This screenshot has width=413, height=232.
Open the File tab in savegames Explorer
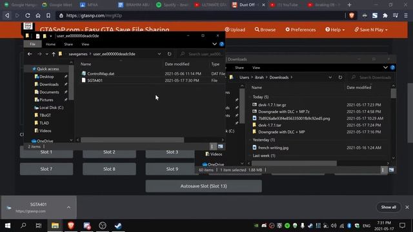point(32,44)
